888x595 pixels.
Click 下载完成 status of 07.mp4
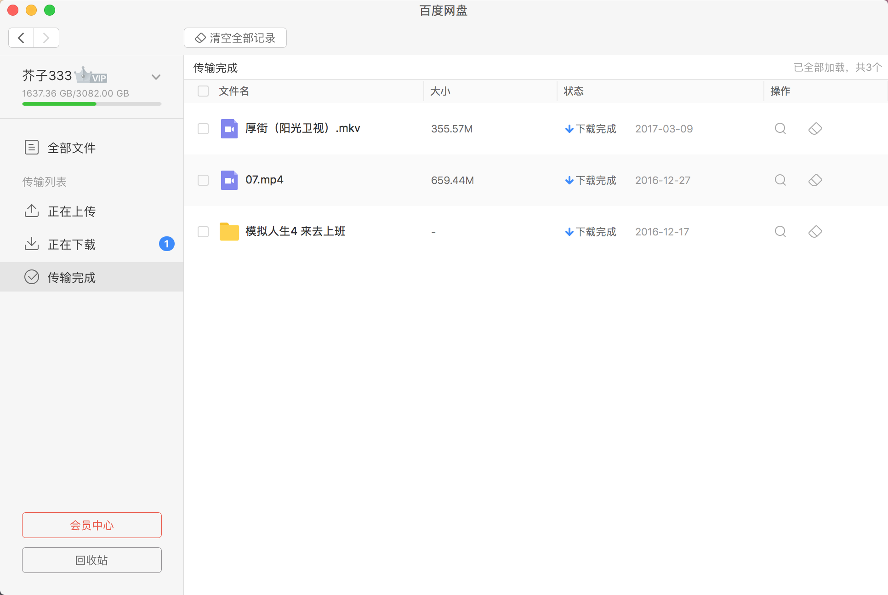(591, 180)
